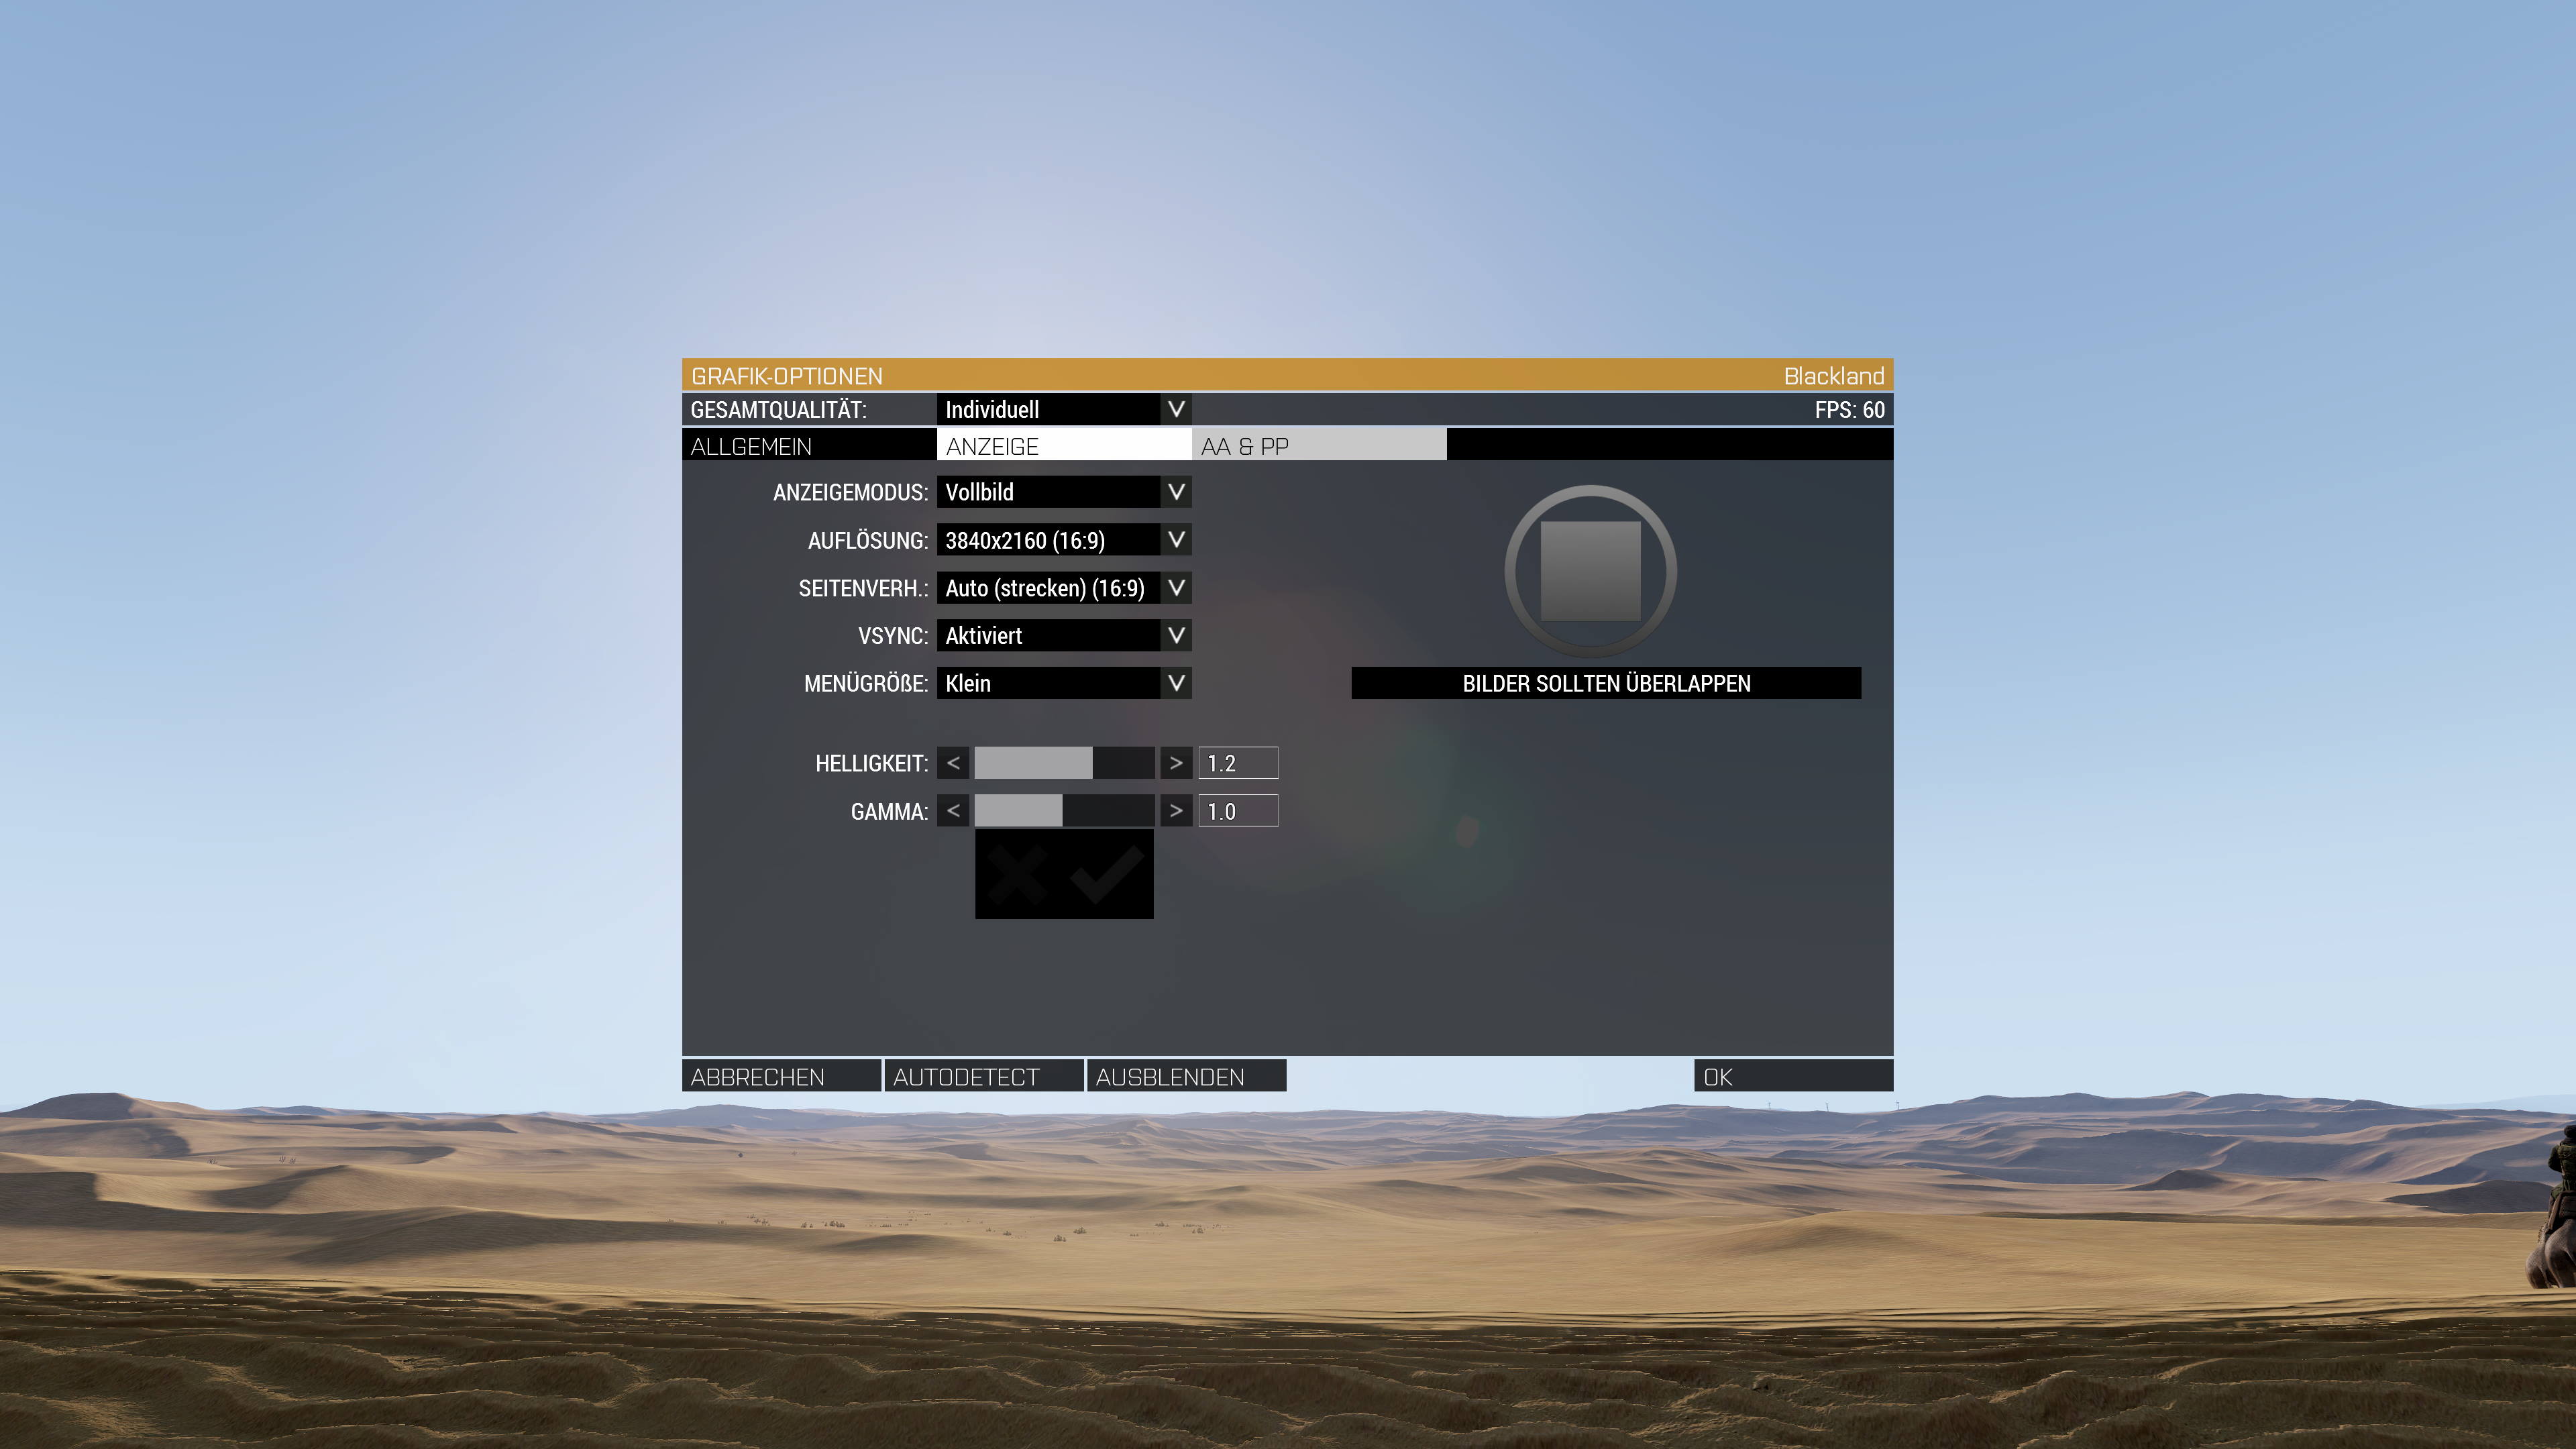This screenshot has height=1449, width=2576.
Task: Click the gamma value input field
Action: (x=1238, y=811)
